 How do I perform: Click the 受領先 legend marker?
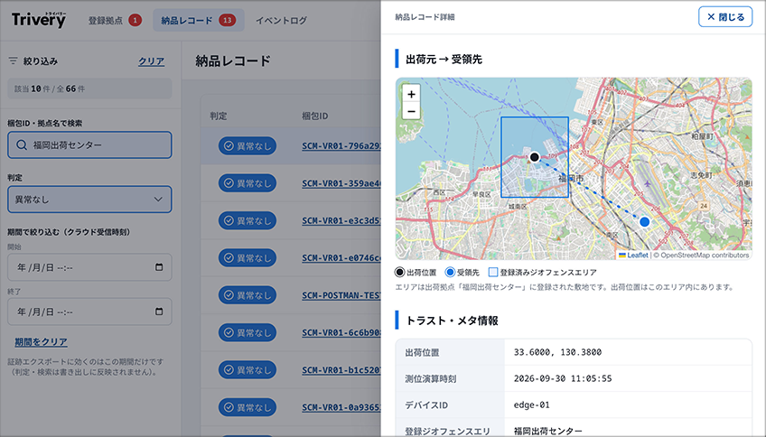450,273
